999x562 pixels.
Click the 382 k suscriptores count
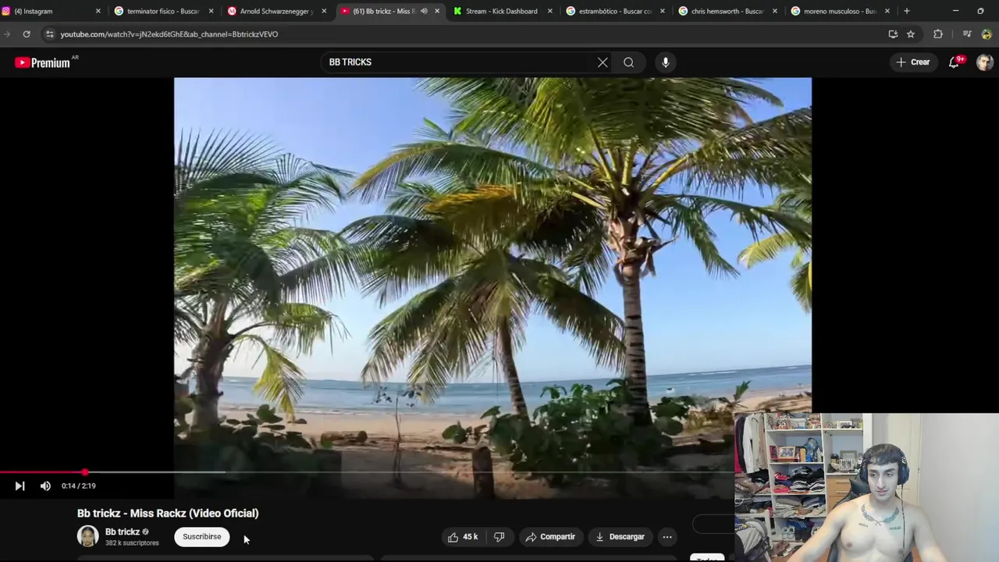coord(132,543)
